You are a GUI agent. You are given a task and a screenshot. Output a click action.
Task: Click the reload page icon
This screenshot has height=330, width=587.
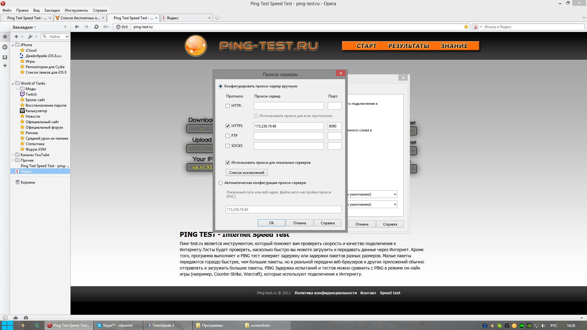(96, 27)
